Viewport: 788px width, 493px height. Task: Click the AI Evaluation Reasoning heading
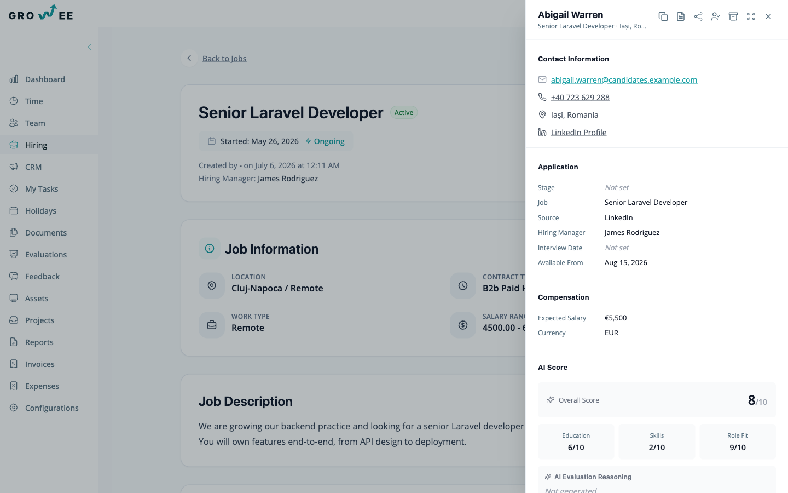tap(593, 477)
